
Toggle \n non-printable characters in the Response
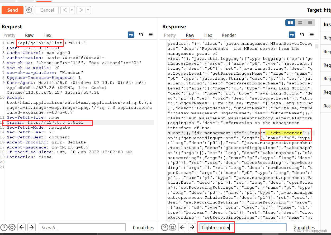[x=301, y=35]
